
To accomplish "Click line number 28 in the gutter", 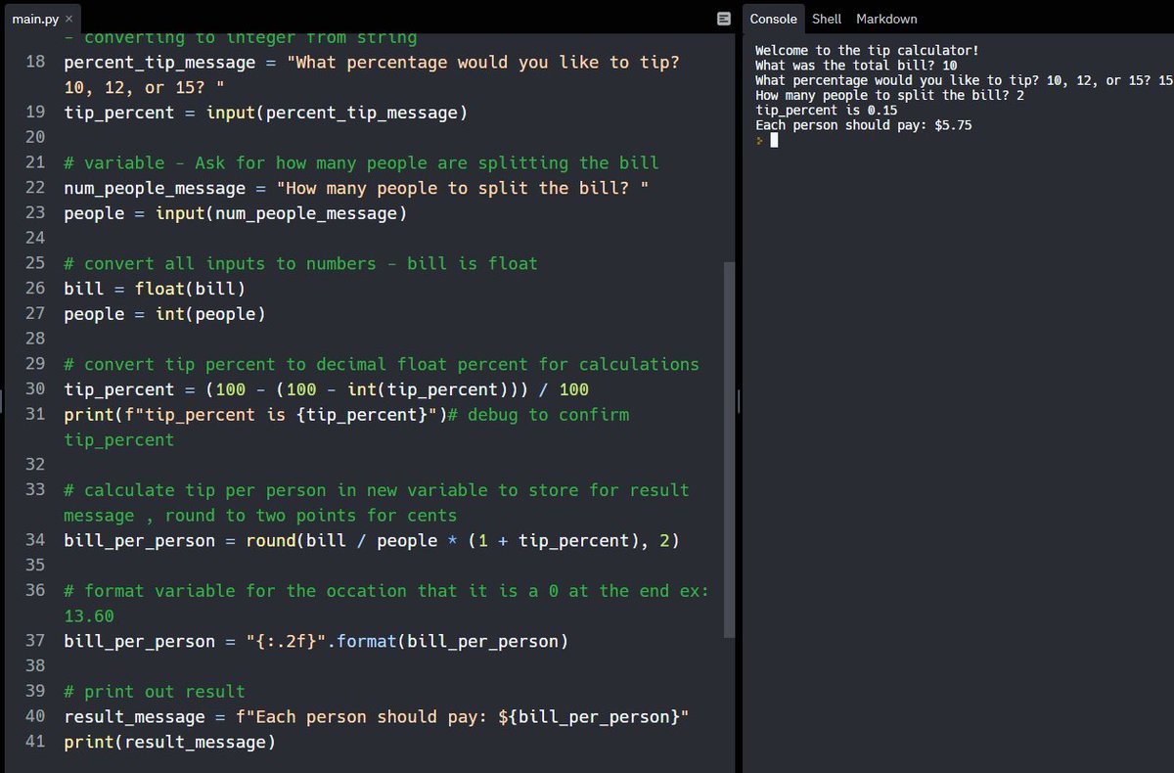I will (35, 340).
